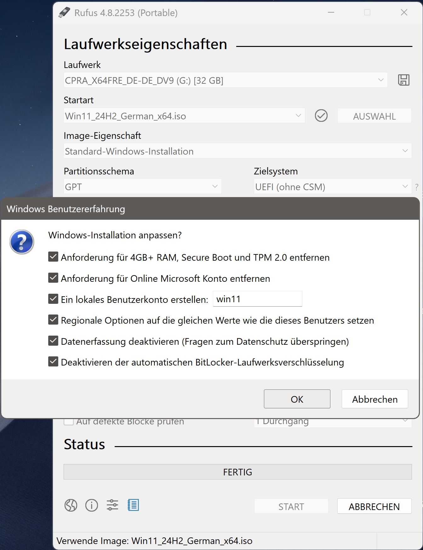Viewport: 423px width, 550px height.
Task: Toggle Datenerfassung deaktivieren checkbox
Action: (53, 341)
